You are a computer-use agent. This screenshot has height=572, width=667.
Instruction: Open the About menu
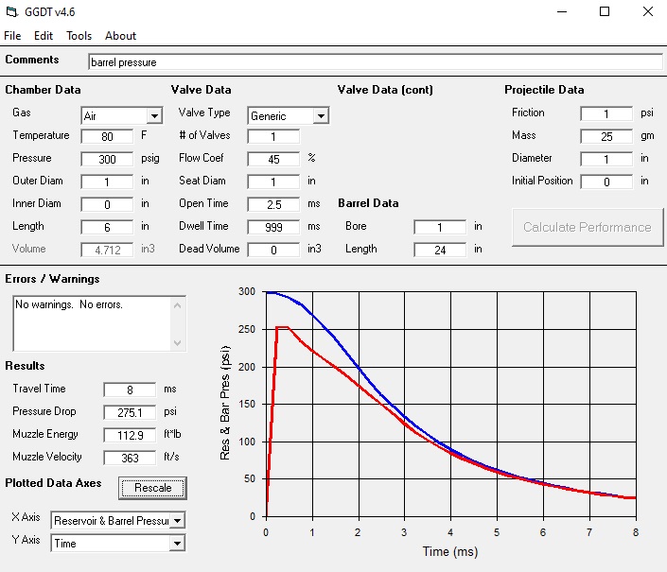pyautogui.click(x=120, y=36)
